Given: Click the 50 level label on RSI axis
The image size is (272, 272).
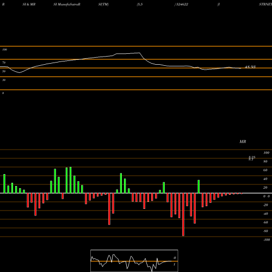Looking at the screenshot, I should [x=4, y=71].
